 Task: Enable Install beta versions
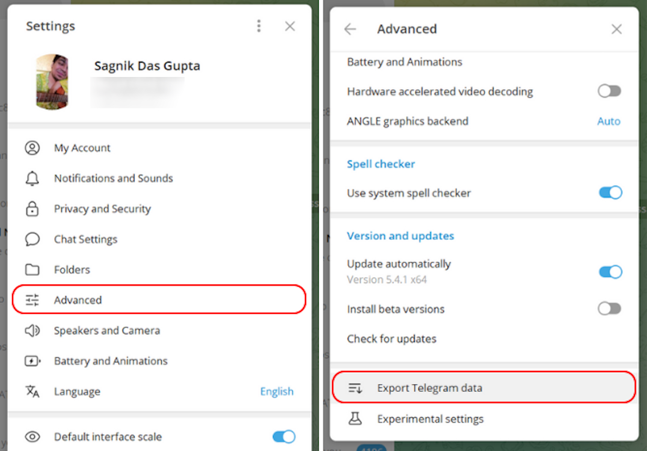tap(609, 308)
